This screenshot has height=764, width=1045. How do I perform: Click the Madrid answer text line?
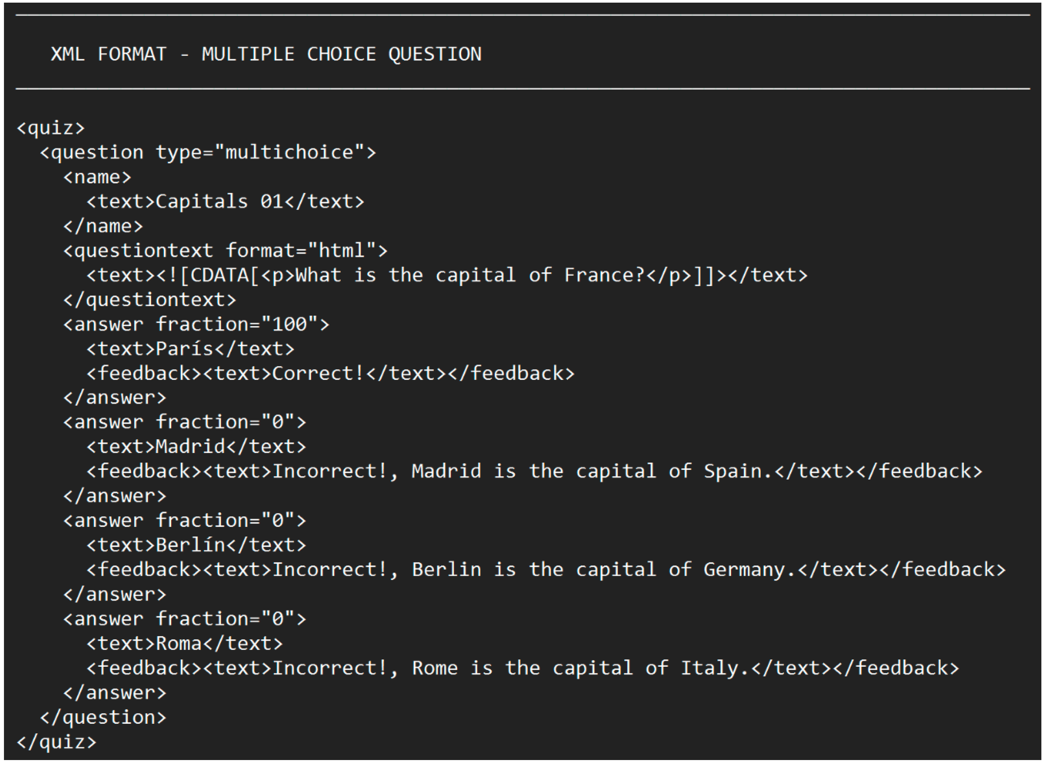[x=196, y=447]
